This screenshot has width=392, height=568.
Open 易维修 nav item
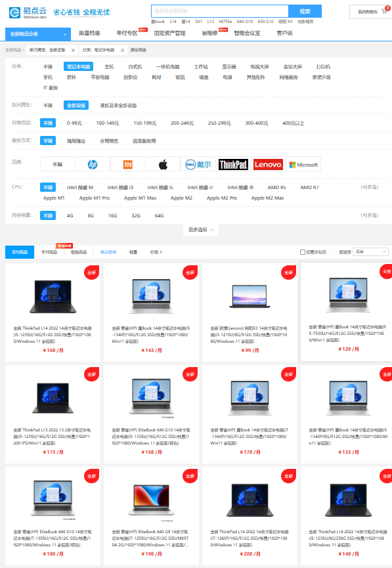209,33
